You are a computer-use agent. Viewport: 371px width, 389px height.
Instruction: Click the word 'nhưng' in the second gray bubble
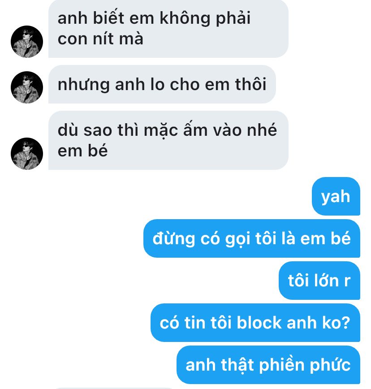tap(84, 85)
